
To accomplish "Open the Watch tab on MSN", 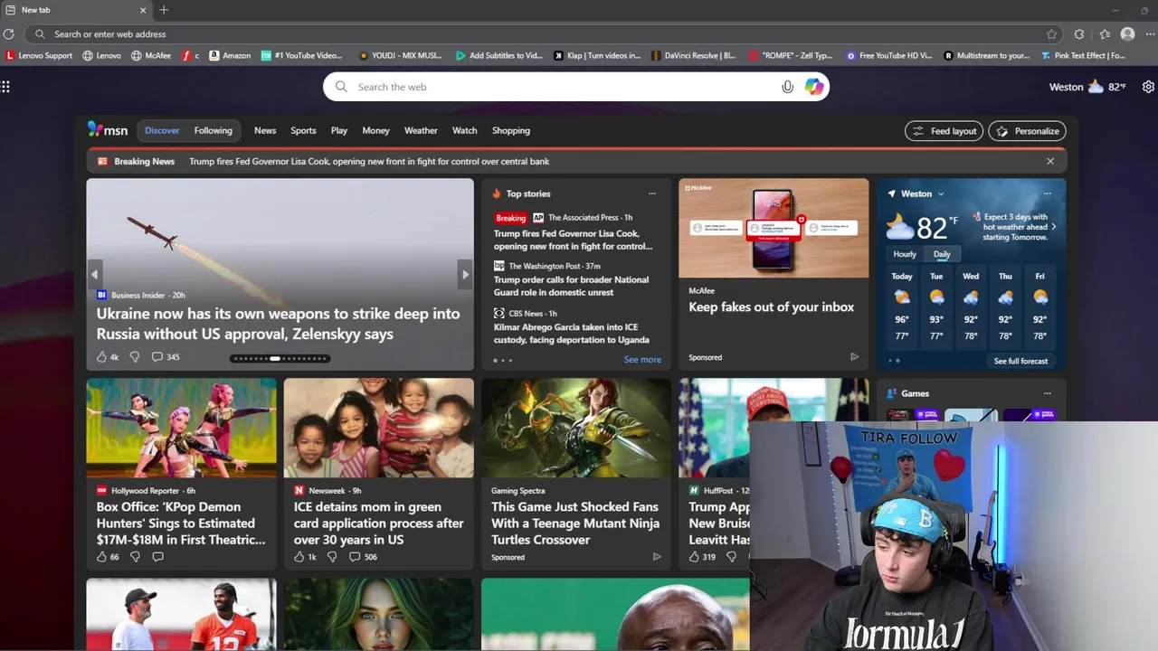I will (465, 130).
